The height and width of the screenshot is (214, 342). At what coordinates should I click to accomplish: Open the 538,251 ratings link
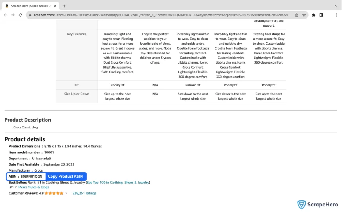(x=84, y=193)
